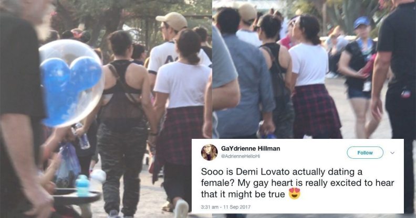This screenshot has height=218, width=416.
Task: Open the GaYdrienne Hillman display name link
Action: click(251, 149)
